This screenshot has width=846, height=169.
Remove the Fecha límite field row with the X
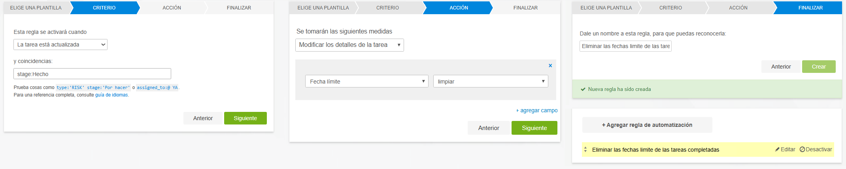tap(550, 66)
